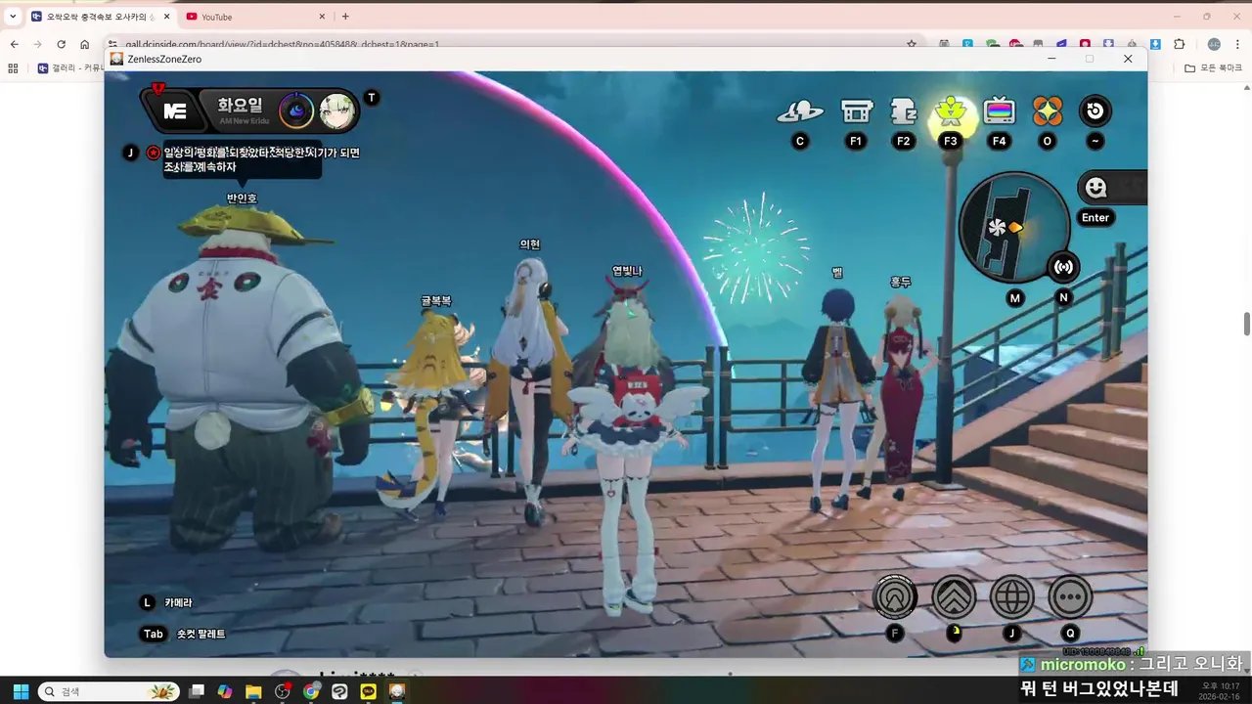Open the Windows Start menu
This screenshot has width=1252, height=704.
pos(21,691)
